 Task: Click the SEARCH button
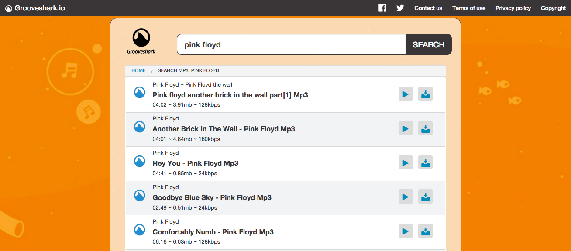click(x=429, y=44)
